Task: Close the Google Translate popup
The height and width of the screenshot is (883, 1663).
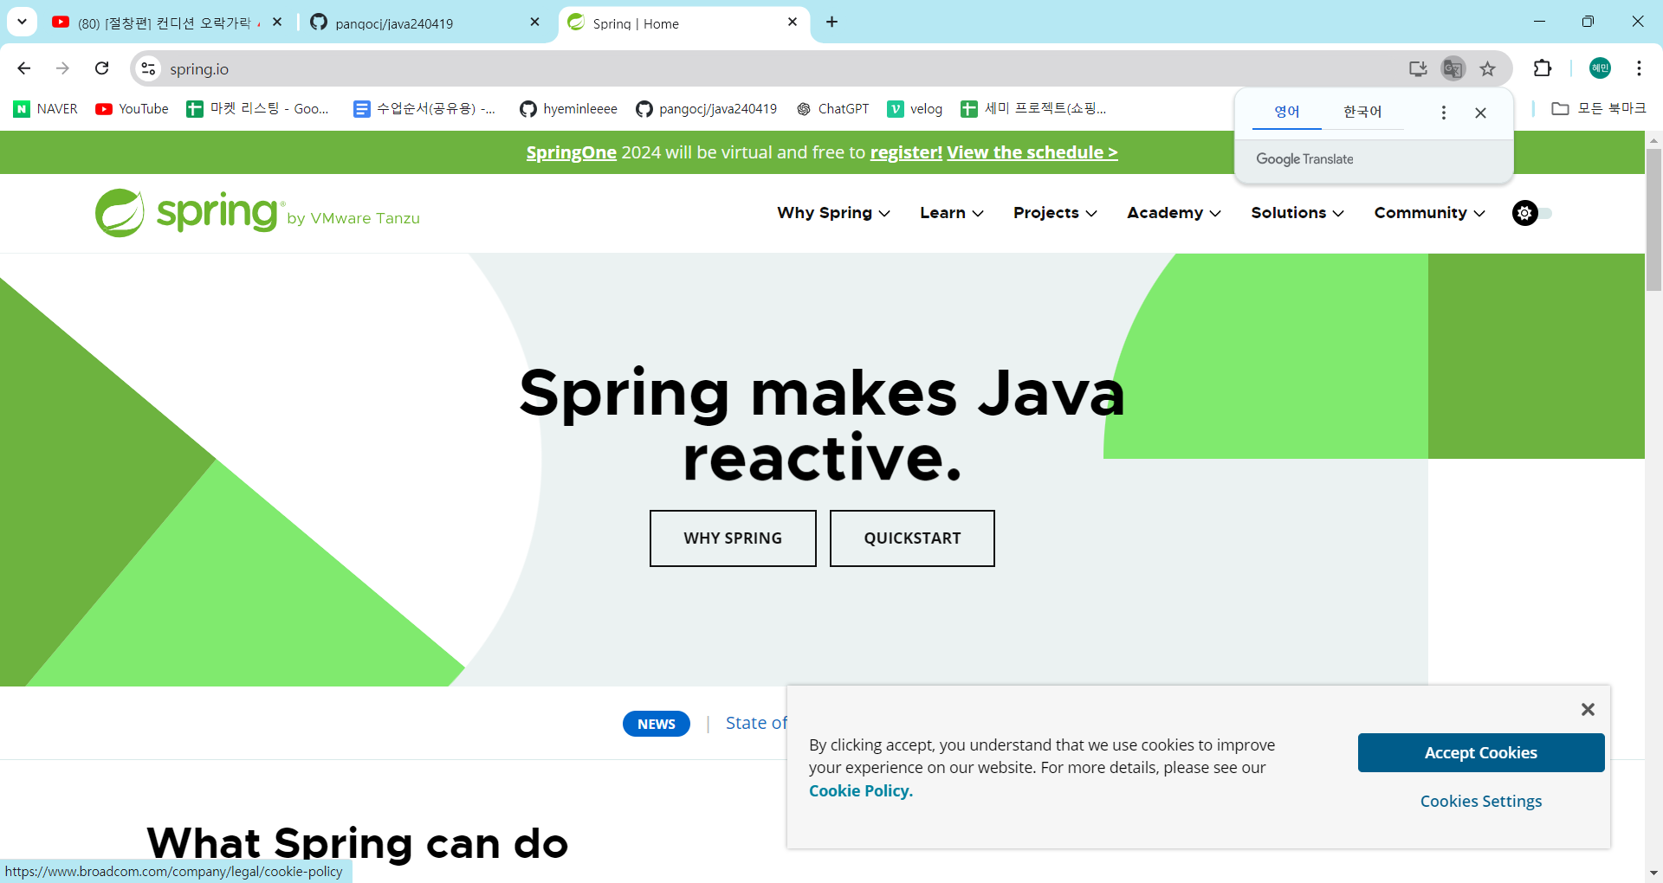Action: pos(1480,113)
